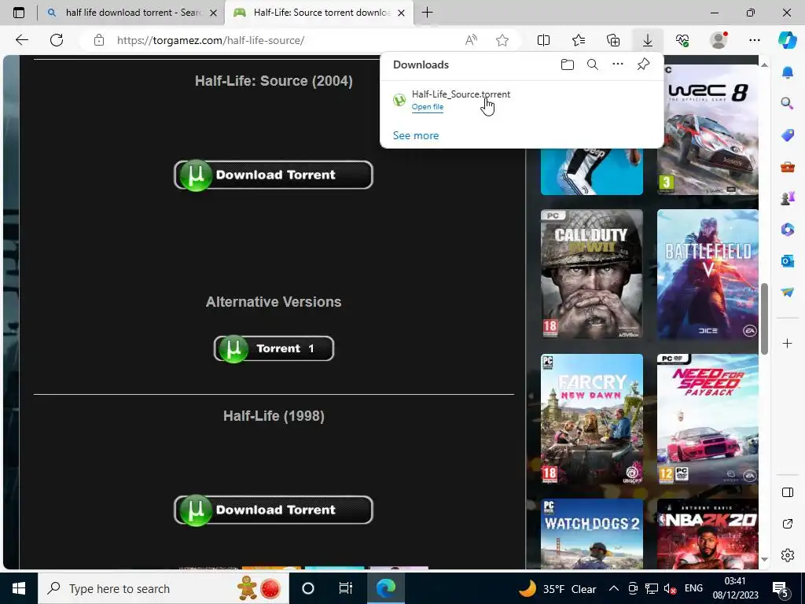
Task: Open NBA 2K20 game cover
Action: click(x=708, y=533)
